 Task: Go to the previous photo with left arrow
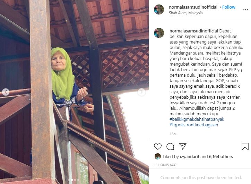(6, 92)
